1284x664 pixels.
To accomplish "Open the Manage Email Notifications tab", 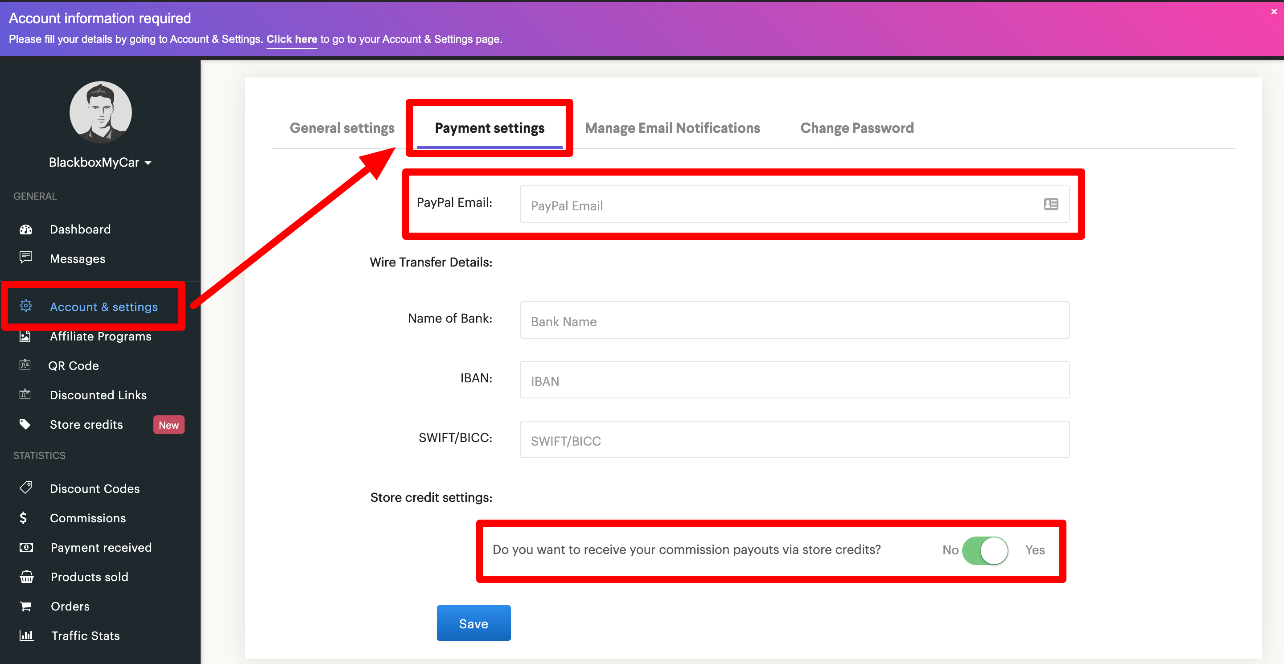I will 672,128.
